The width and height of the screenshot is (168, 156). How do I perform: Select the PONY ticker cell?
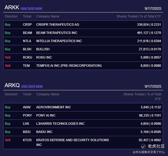(x=27, y=115)
